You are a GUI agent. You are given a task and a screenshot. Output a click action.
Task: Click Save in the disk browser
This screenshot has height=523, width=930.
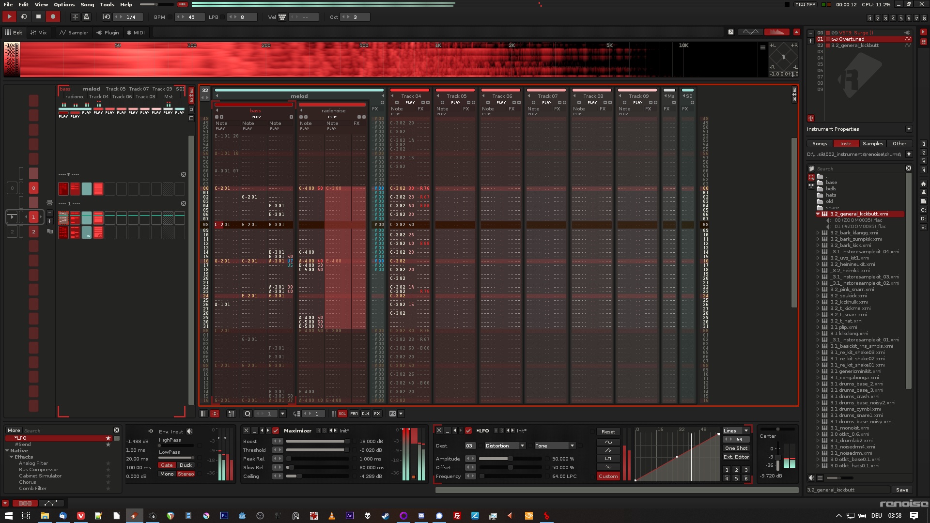(x=902, y=490)
